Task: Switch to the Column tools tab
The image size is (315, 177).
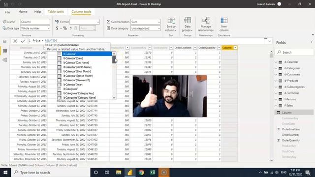Action: click(x=81, y=12)
